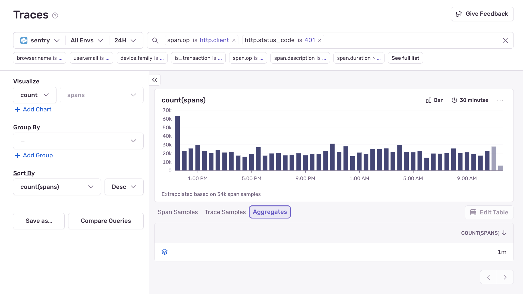Click the Add Chart link
This screenshot has width=523, height=294.
(33, 110)
